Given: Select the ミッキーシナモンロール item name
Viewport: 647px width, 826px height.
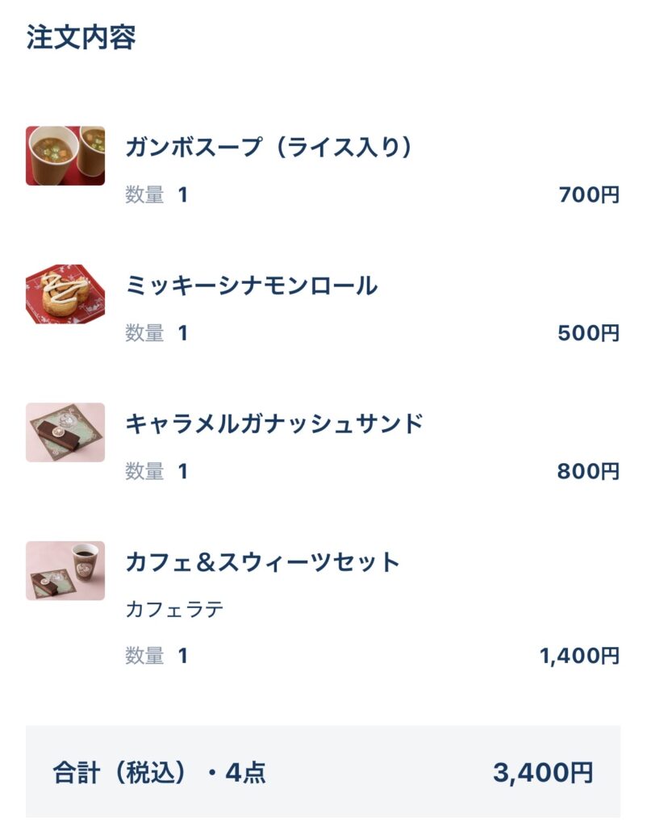Looking at the screenshot, I should click(x=252, y=286).
